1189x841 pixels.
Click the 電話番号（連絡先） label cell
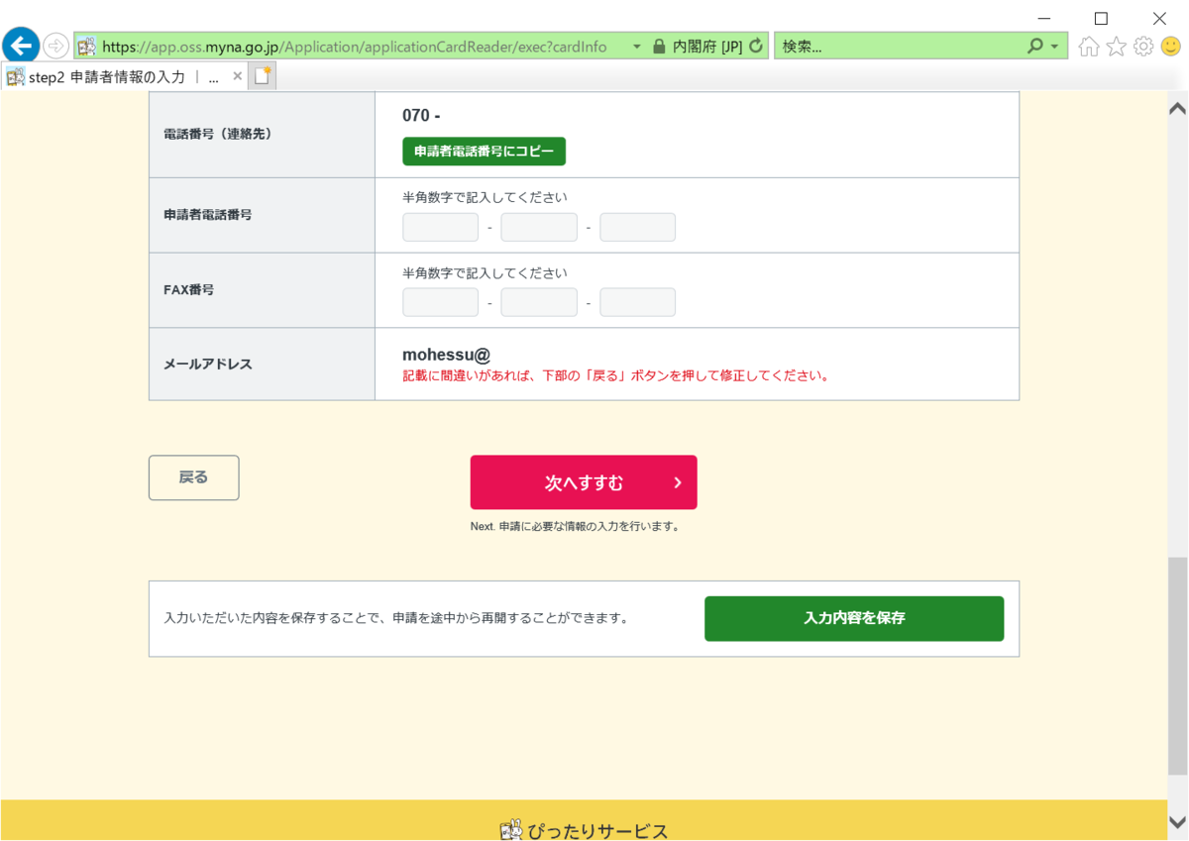(262, 135)
